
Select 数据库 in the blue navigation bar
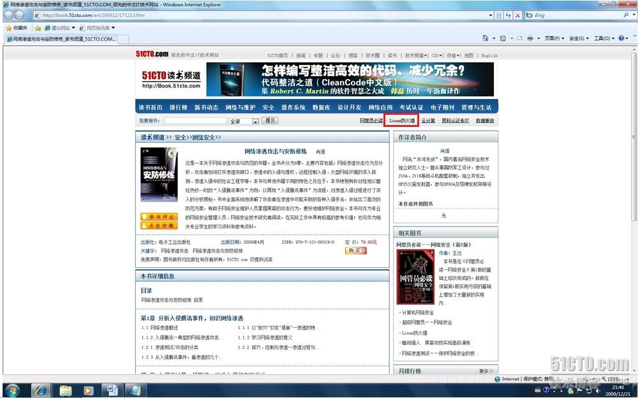pos(322,107)
